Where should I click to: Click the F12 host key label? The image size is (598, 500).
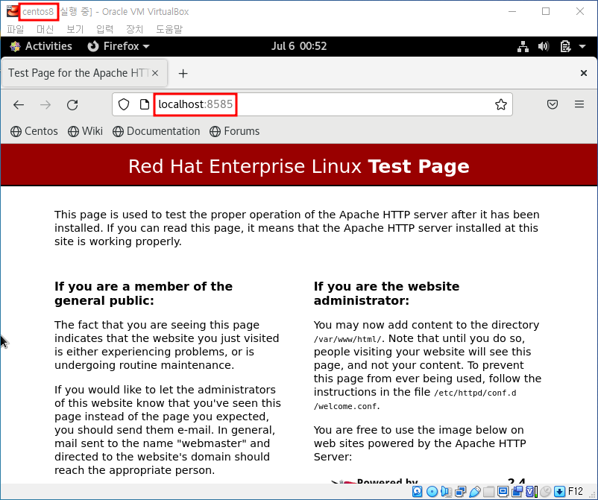pyautogui.click(x=576, y=492)
